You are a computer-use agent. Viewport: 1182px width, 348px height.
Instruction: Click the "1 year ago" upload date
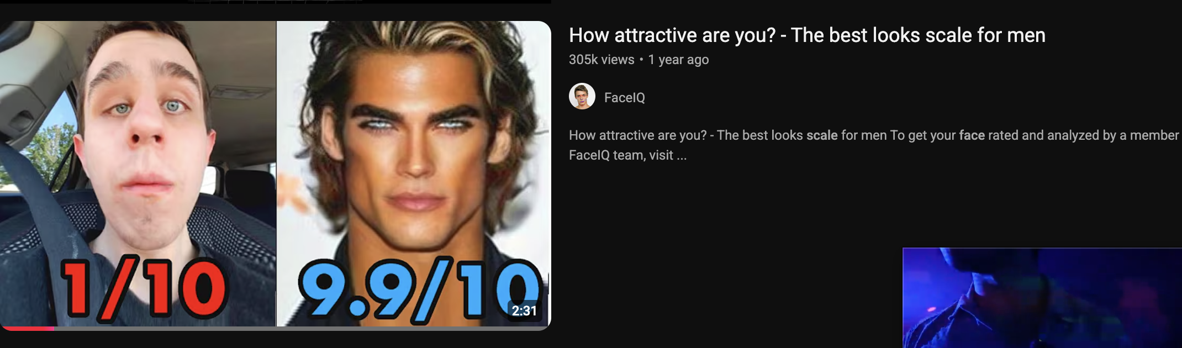(x=678, y=60)
